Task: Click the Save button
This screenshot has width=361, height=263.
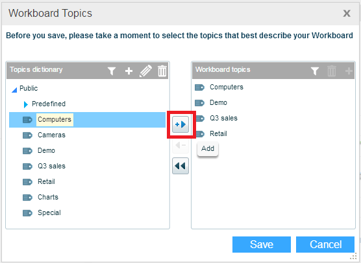Action: tap(262, 244)
